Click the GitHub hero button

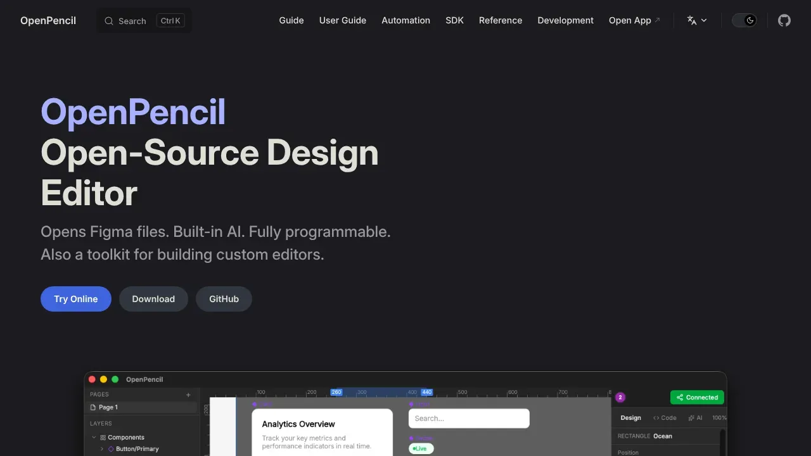(224, 299)
